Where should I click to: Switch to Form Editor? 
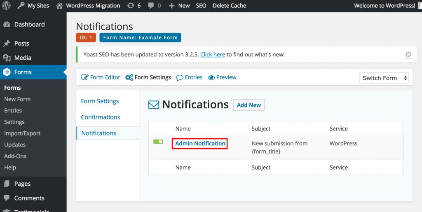(x=105, y=77)
